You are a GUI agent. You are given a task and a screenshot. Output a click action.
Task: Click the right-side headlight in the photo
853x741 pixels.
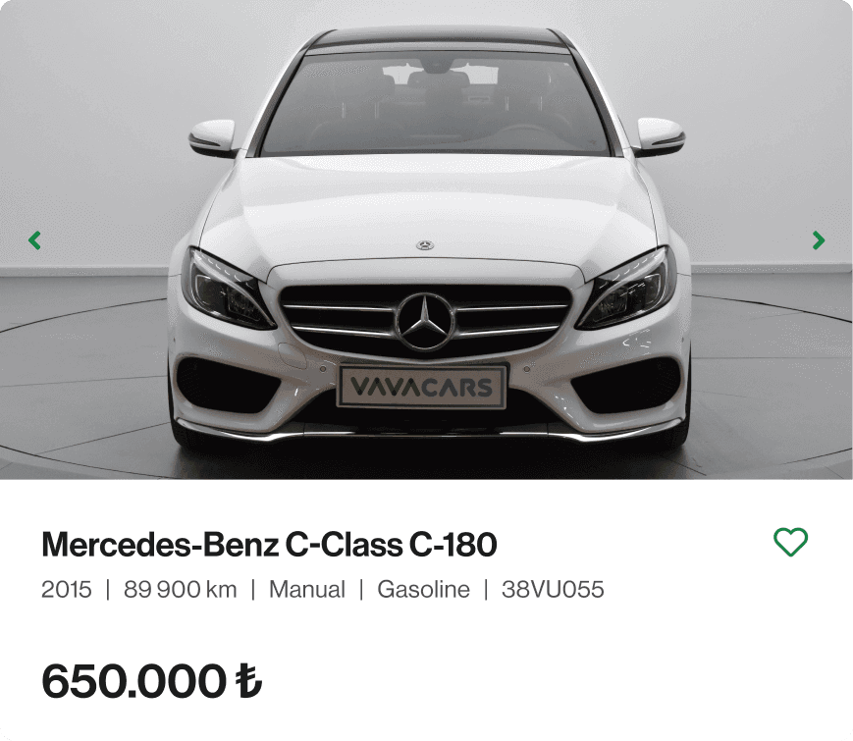click(x=624, y=289)
